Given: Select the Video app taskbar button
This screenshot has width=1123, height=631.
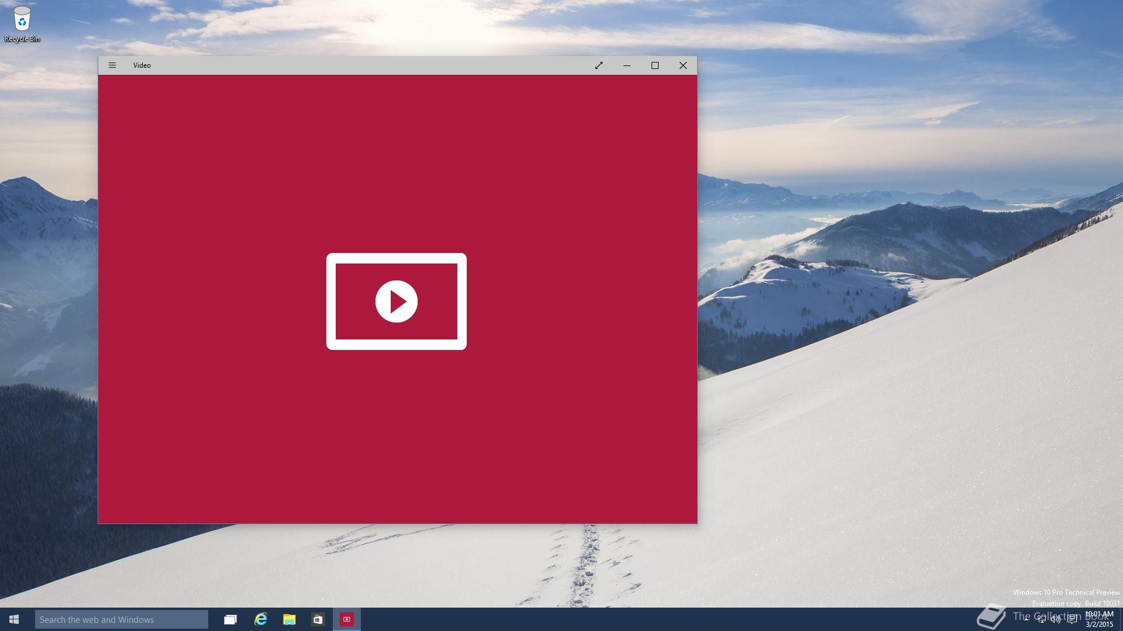Looking at the screenshot, I should click(x=347, y=619).
